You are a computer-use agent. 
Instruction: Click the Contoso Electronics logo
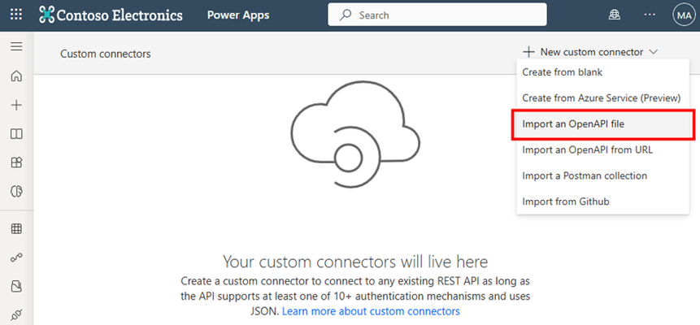(111, 15)
